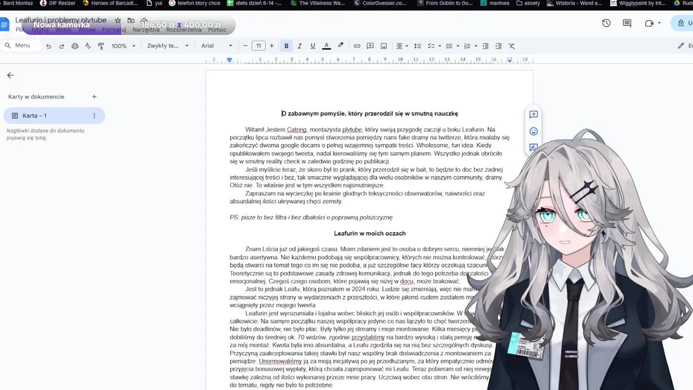This screenshot has height=390, width=693.
Task: Star the Leafurin document
Action: pos(117,21)
